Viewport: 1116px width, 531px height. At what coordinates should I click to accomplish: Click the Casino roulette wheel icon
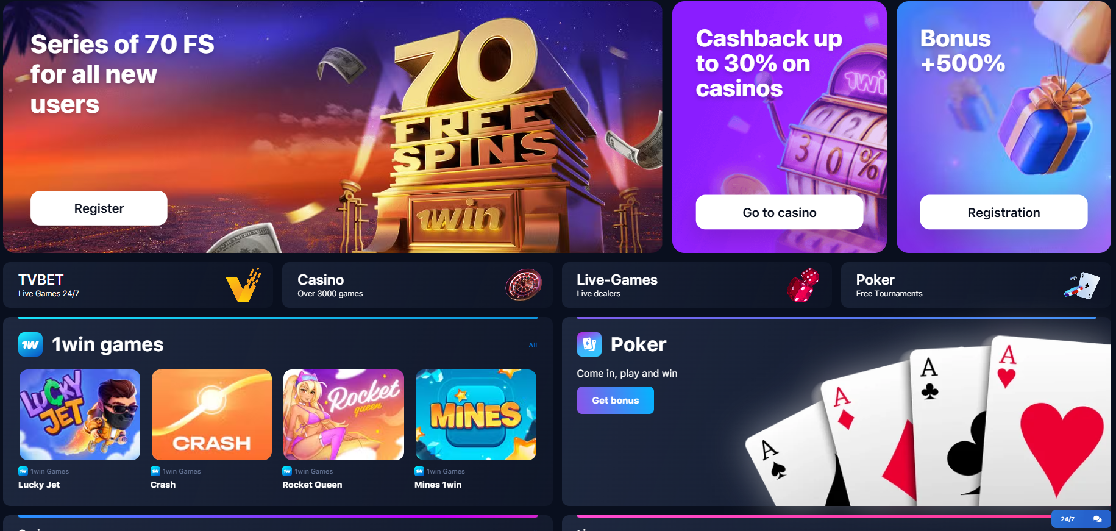524,285
